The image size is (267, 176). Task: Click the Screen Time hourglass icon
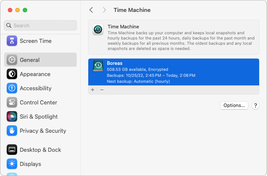12,41
